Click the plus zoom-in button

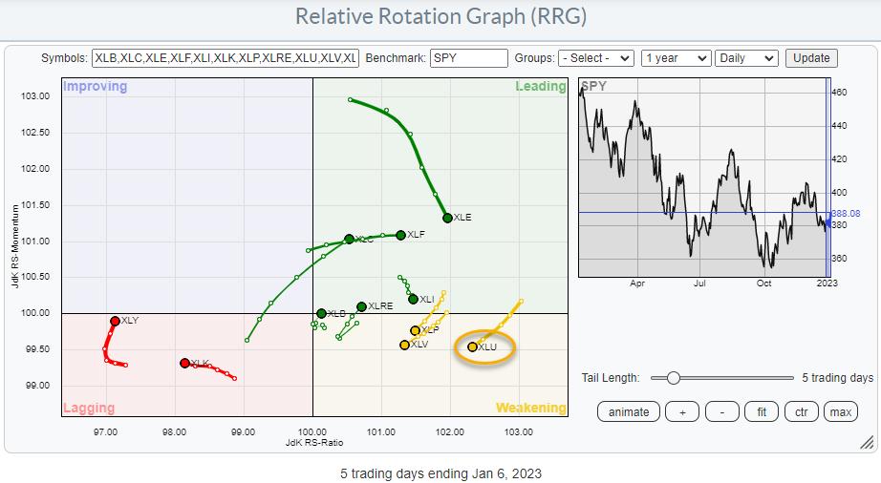coord(682,412)
